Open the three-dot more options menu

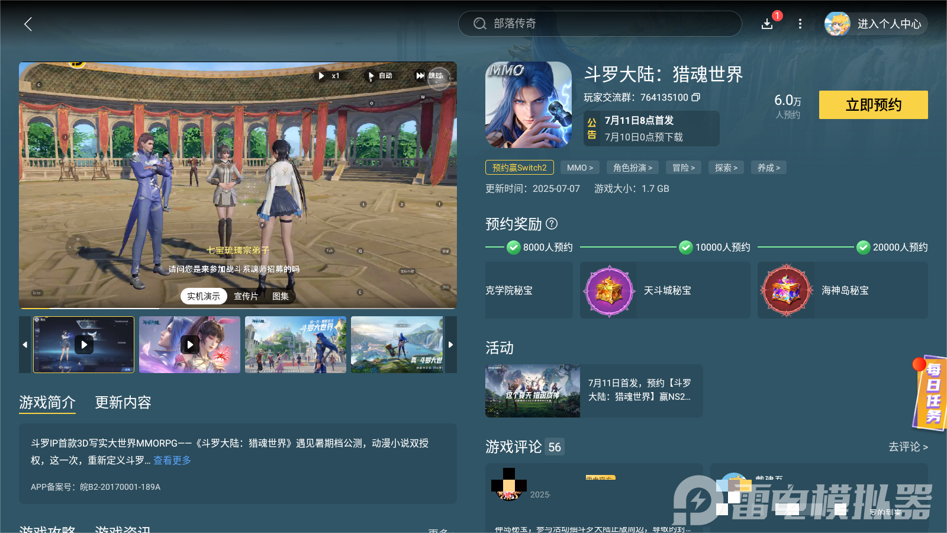click(x=800, y=24)
